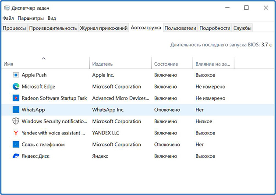Click the Apple Push app icon
The height and width of the screenshot is (195, 276).
[16, 75]
